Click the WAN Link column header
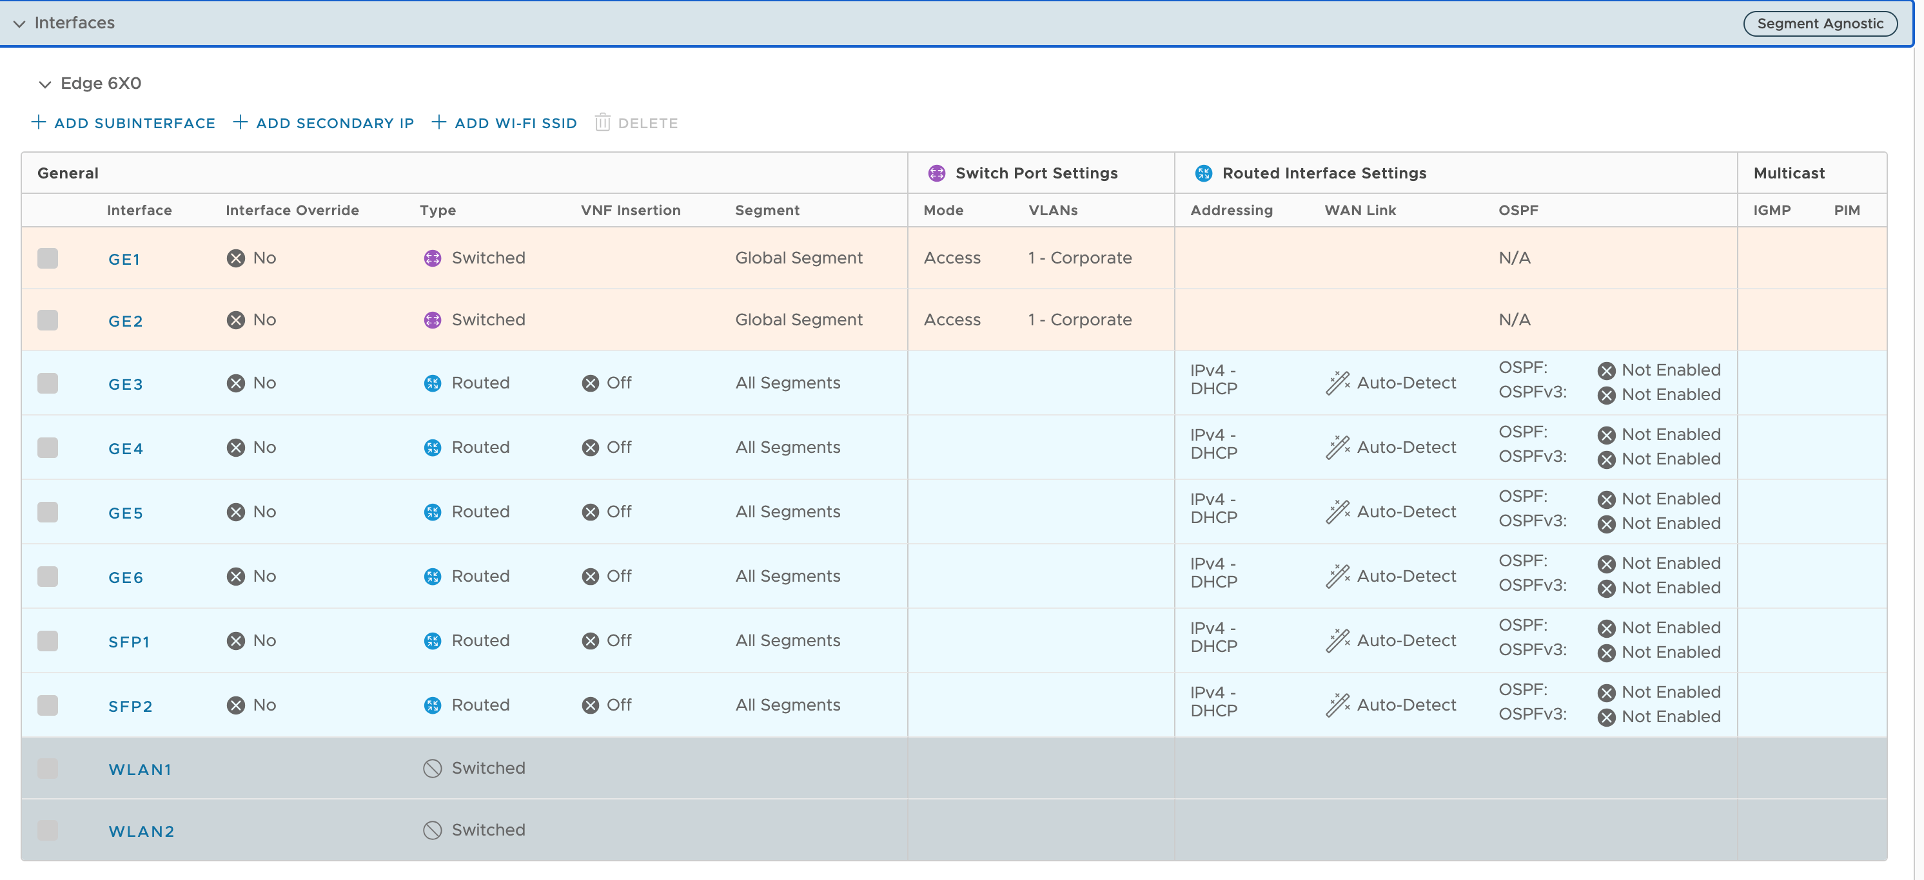 pyautogui.click(x=1360, y=211)
